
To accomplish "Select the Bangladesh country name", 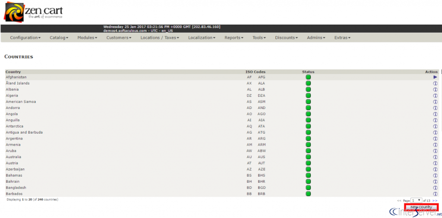I will [16, 187].
